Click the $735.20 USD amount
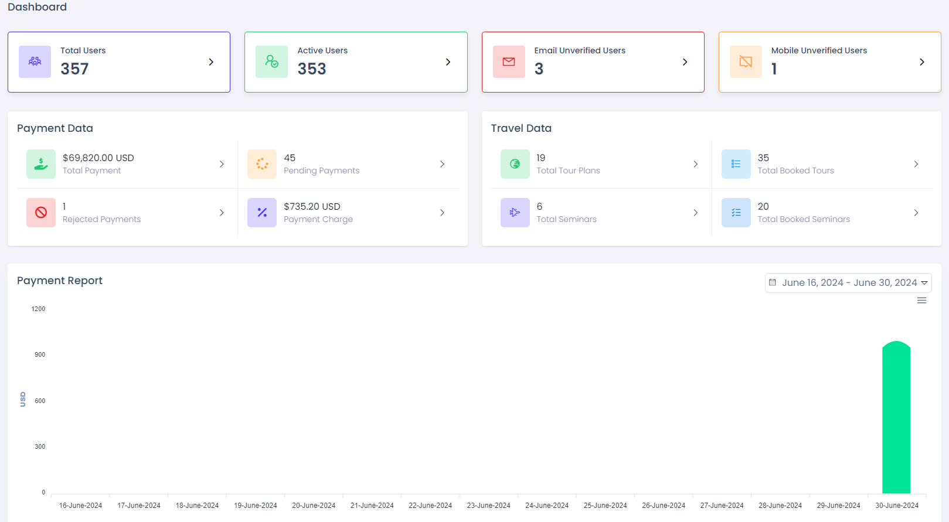 (312, 206)
